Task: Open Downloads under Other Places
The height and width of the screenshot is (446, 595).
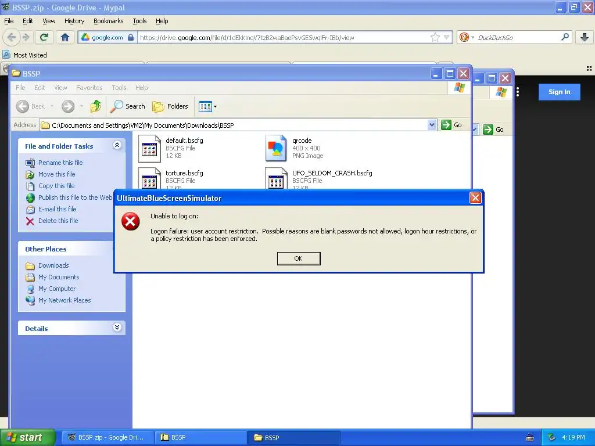Action: point(53,265)
